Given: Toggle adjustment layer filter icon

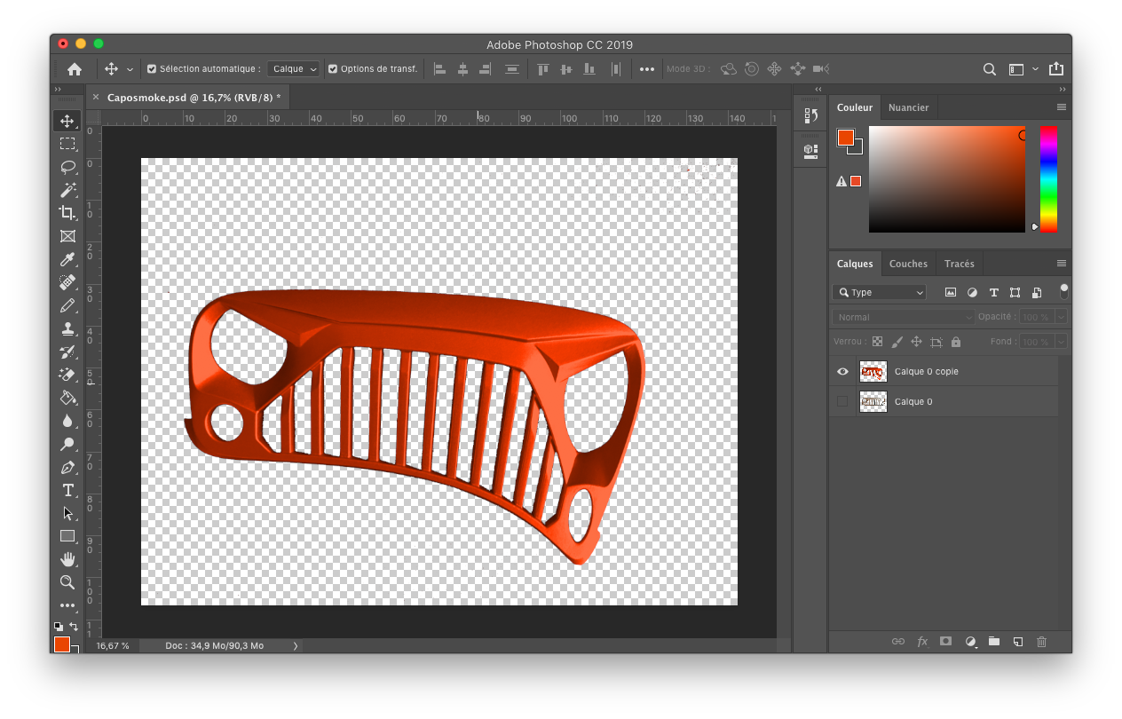Looking at the screenshot, I should [972, 292].
